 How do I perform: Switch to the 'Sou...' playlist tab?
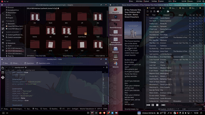click(x=173, y=8)
